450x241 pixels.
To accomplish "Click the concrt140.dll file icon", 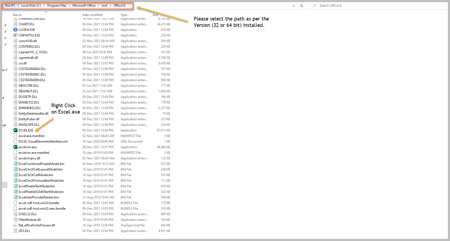I will point(15,41).
